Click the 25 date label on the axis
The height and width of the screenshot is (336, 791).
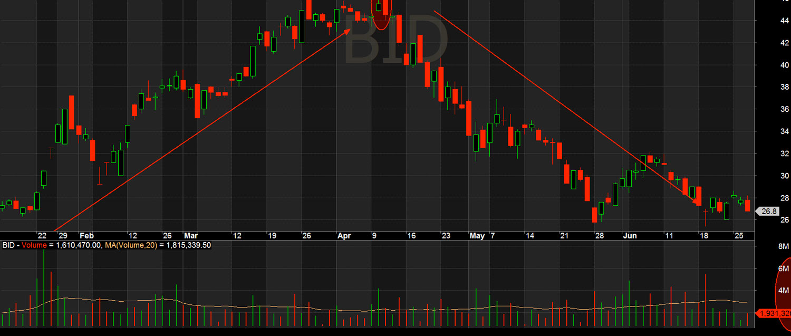(740, 236)
